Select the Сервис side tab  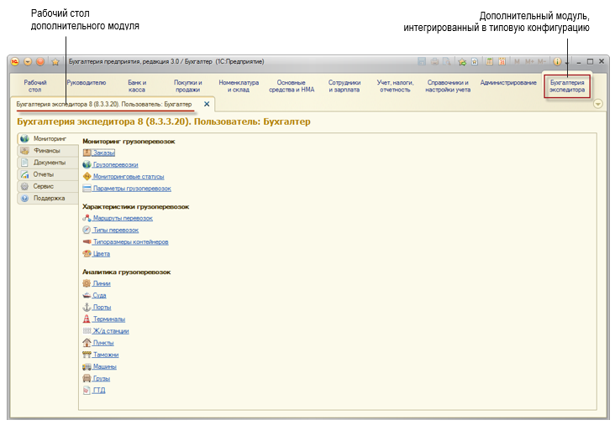[x=48, y=186]
